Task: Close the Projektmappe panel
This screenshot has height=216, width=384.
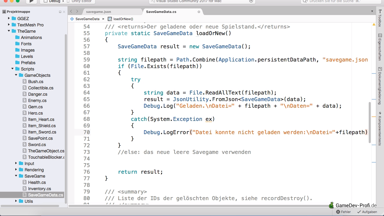Action: (64, 12)
